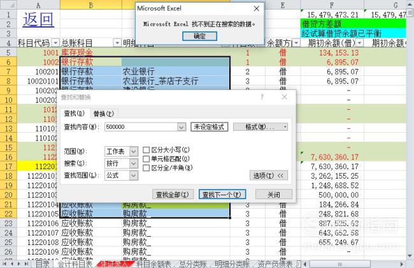Image resolution: width=414 pixels, height=268 pixels.
Task: Open the 期初余额(借) column filter dropdown
Action: point(360,43)
